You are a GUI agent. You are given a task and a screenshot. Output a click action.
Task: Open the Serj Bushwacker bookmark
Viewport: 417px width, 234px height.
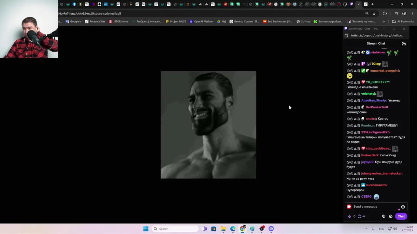[278, 22]
